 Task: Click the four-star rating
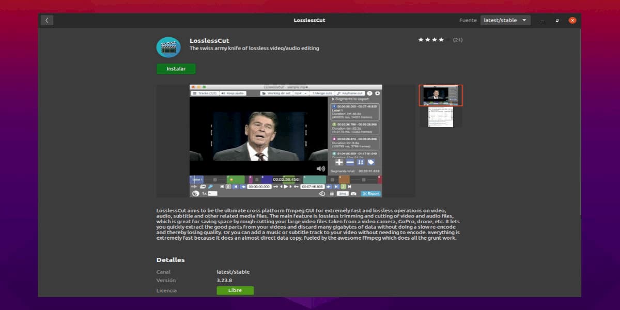[430, 40]
